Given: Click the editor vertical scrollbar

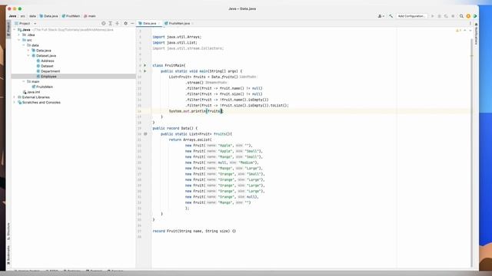Looking at the screenshot, I should (x=471, y=153).
